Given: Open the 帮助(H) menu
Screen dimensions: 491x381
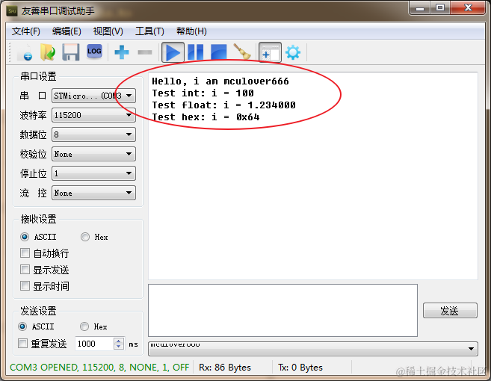Looking at the screenshot, I should point(191,31).
